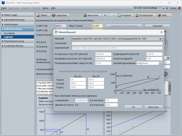182x136 pixels.
Task: Click Abbrechen to cancel dialog
Action: [153, 107]
